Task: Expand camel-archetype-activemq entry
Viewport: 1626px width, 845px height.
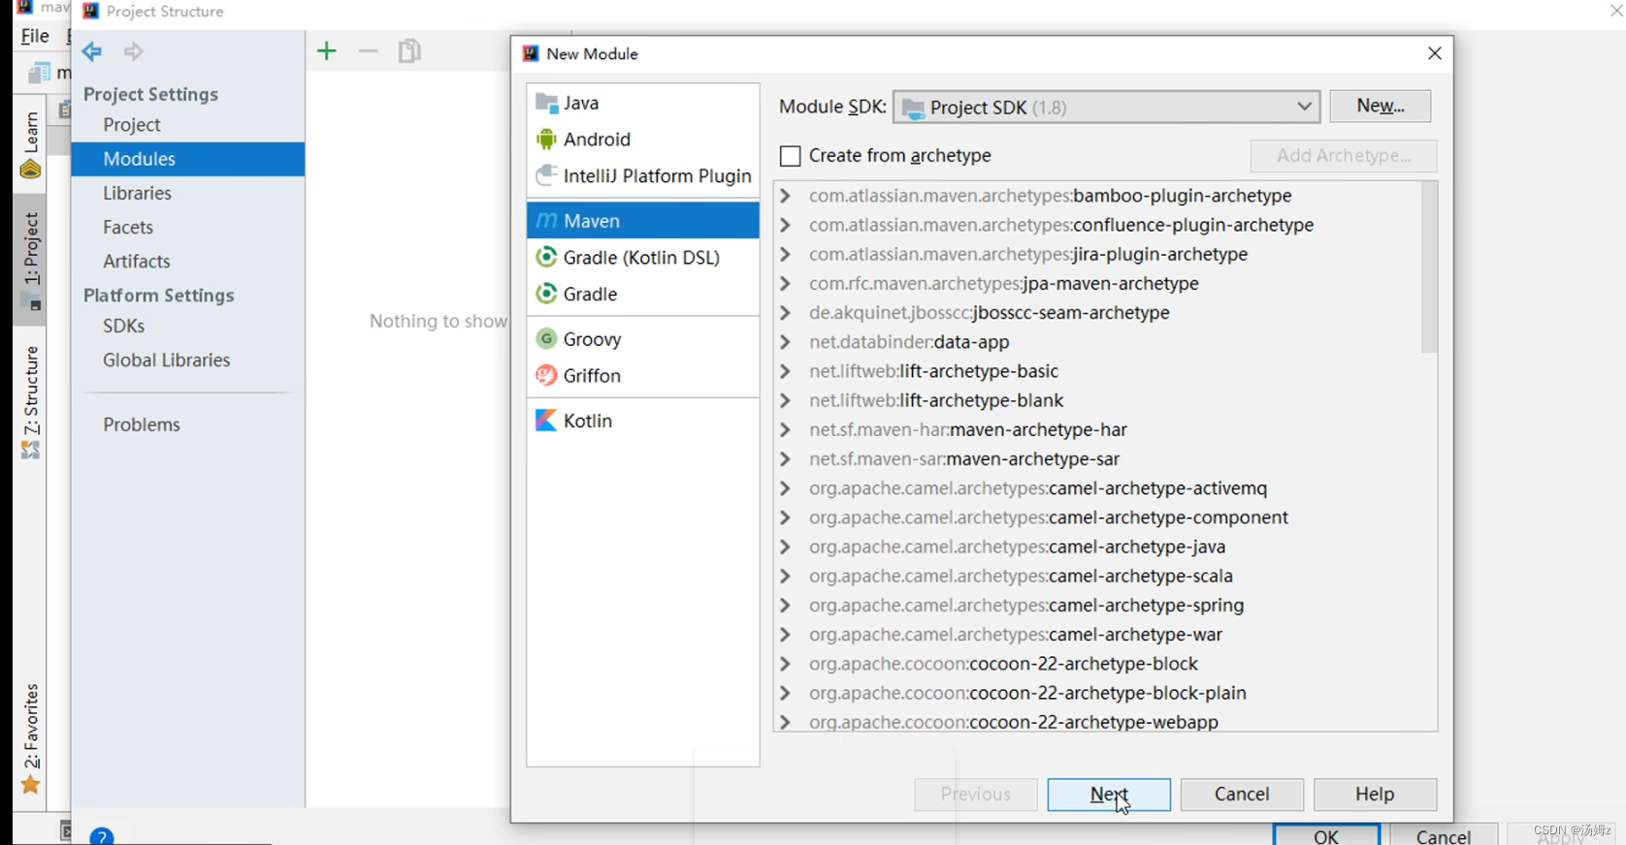Action: [786, 488]
